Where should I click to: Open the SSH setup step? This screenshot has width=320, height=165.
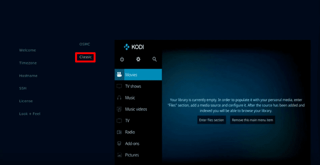(x=23, y=88)
